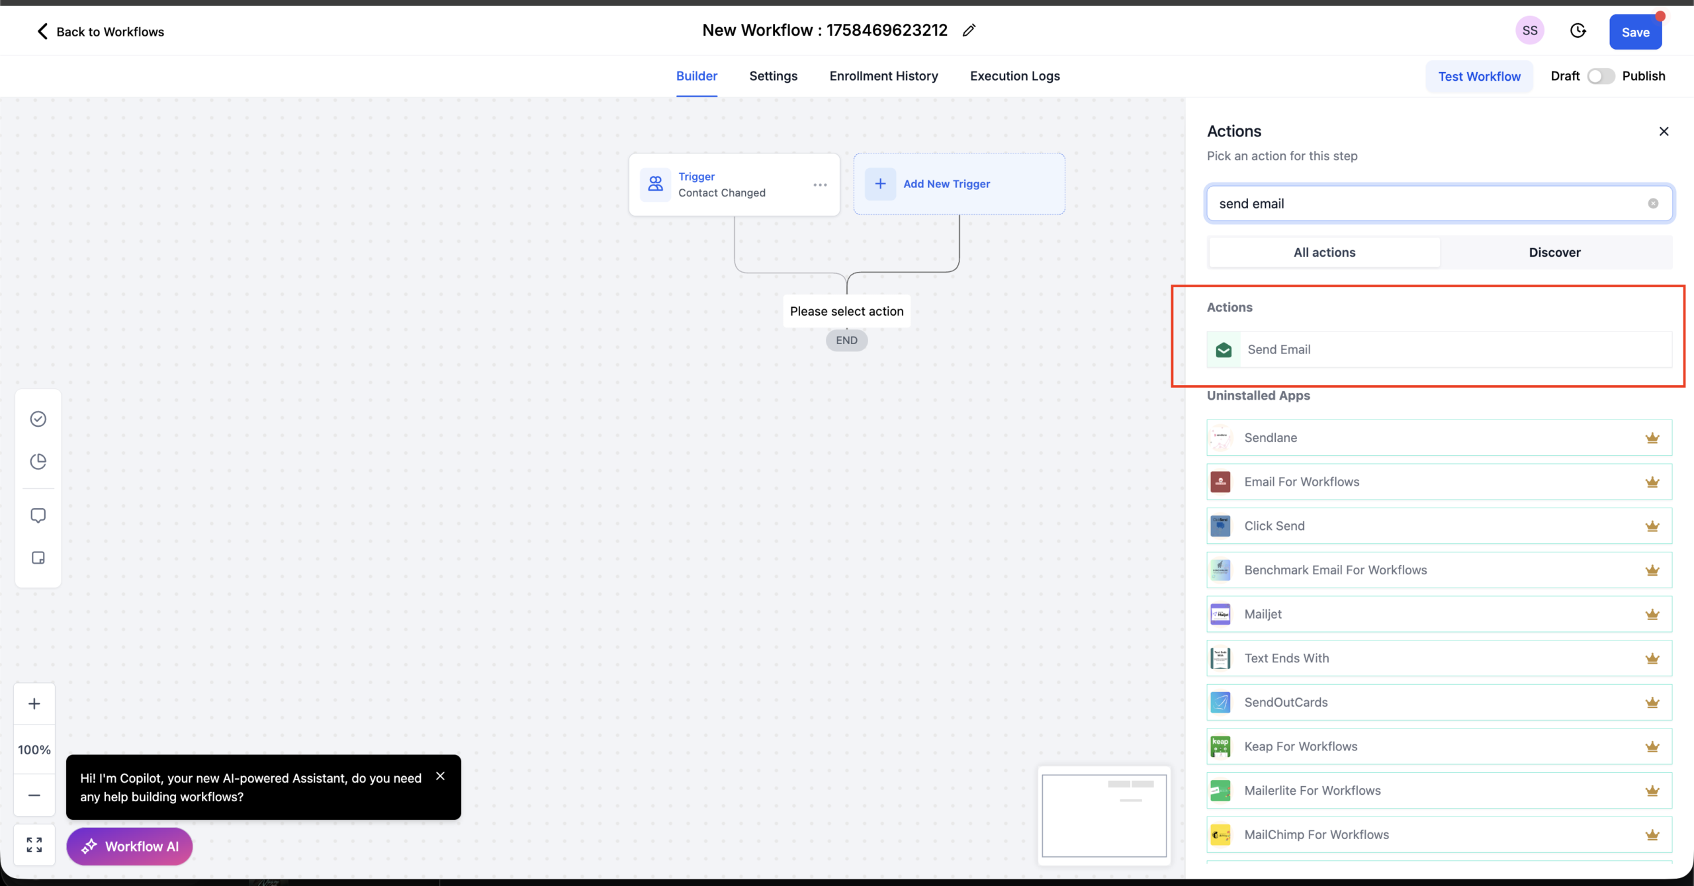Switch to the Discover actions tab

pos(1555,252)
